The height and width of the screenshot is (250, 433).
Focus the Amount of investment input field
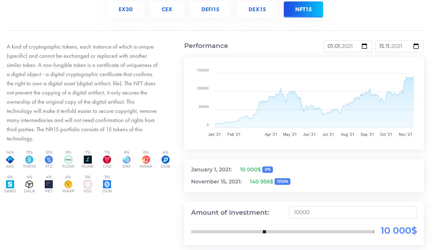pos(353,213)
